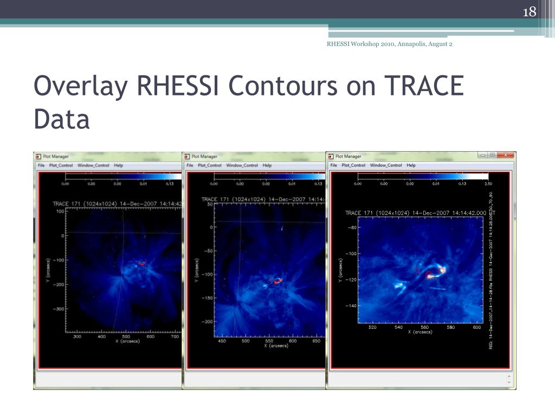Open Help menu in right Plot Manager window
Screen dimensions: 555x416
(411, 165)
